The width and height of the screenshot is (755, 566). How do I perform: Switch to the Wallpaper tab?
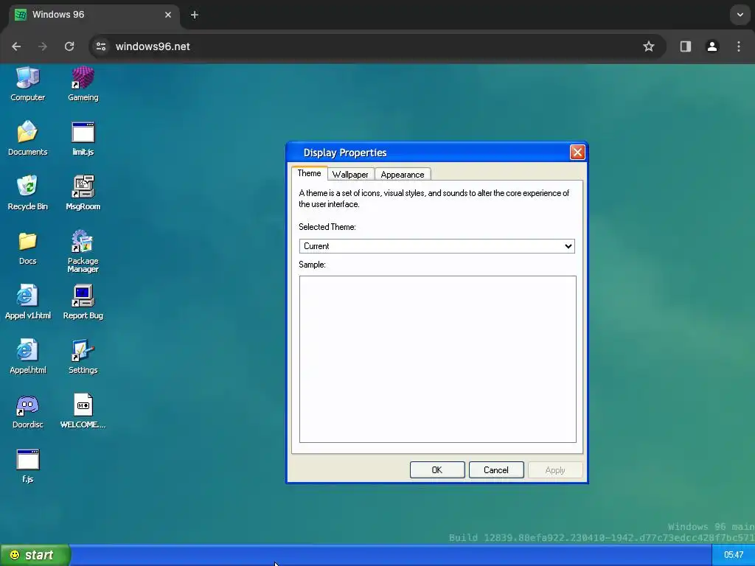coord(350,174)
